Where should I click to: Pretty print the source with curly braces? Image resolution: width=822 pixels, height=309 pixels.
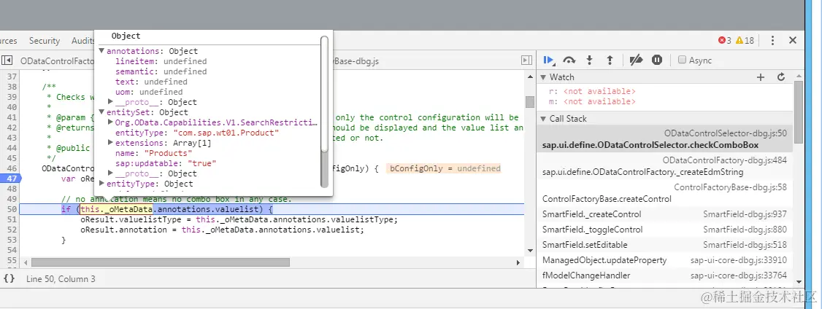9,278
